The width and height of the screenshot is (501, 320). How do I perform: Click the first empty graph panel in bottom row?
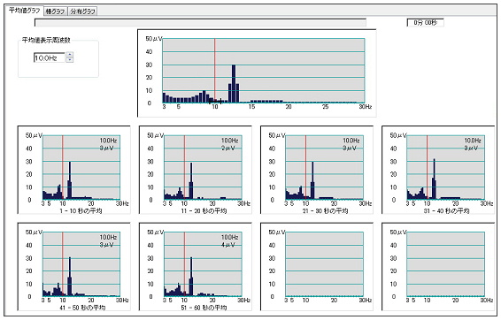[317, 267]
